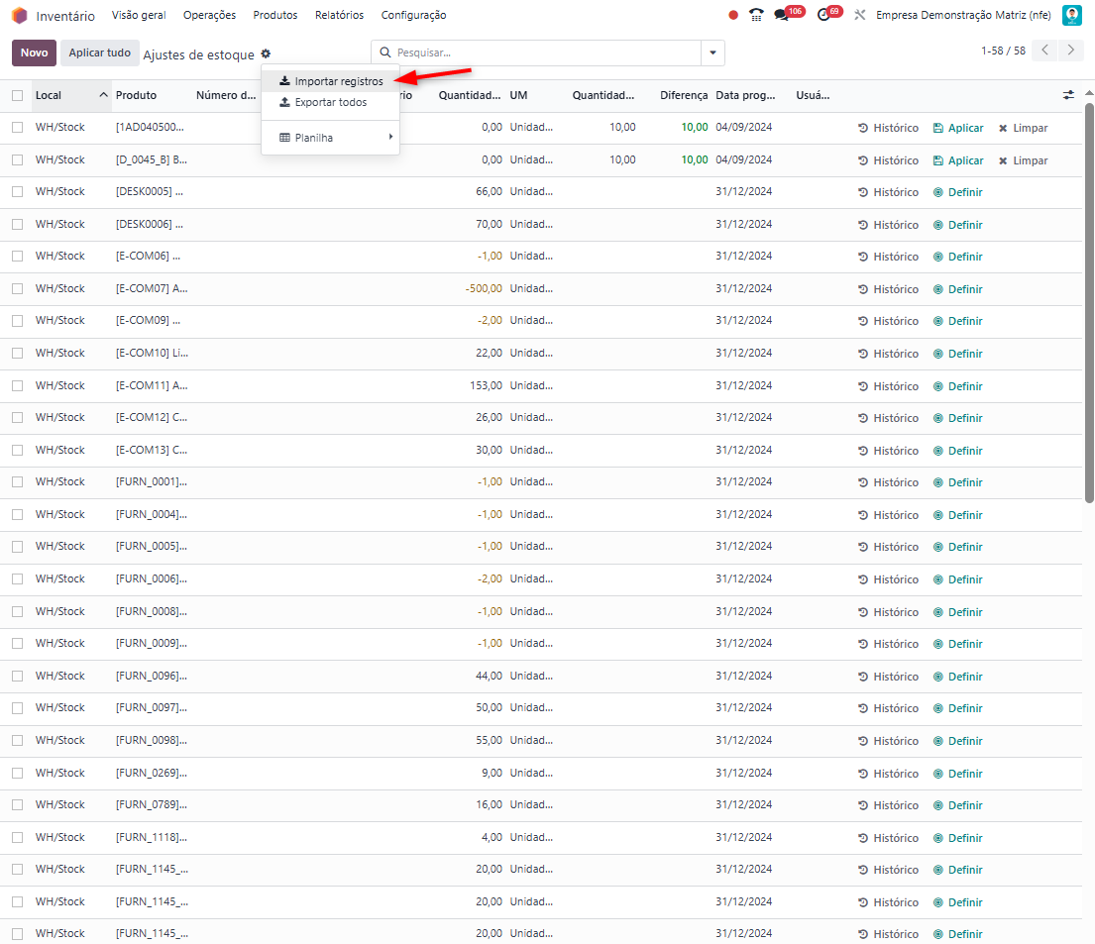The image size is (1095, 944).
Task: Open Histórico for the [DESK0006] row
Action: pyautogui.click(x=888, y=225)
